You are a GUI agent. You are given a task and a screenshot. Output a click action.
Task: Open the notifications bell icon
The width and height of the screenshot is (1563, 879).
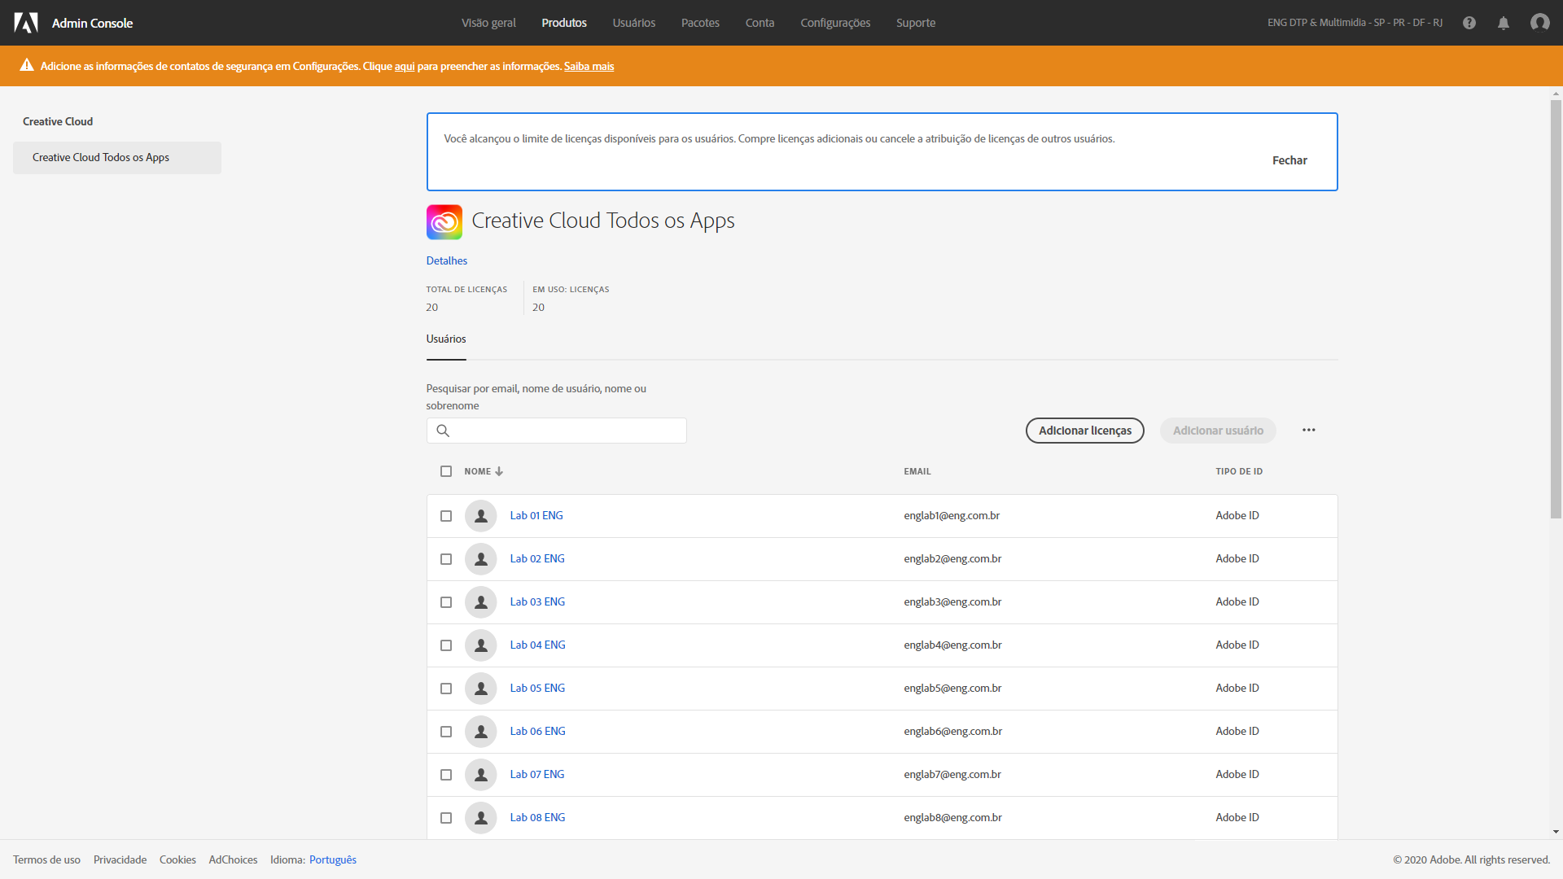click(x=1504, y=23)
